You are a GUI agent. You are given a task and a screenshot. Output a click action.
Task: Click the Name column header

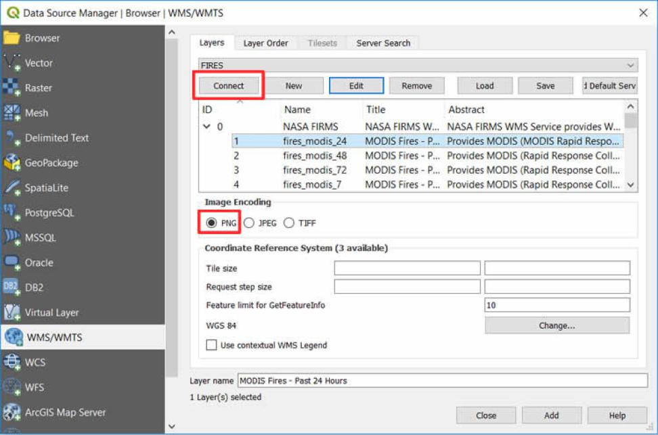click(x=321, y=110)
